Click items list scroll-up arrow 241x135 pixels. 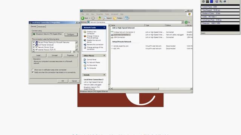coord(76,42)
